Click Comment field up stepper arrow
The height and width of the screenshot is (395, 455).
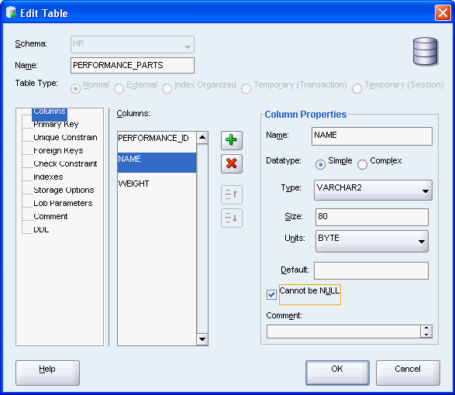(x=426, y=328)
